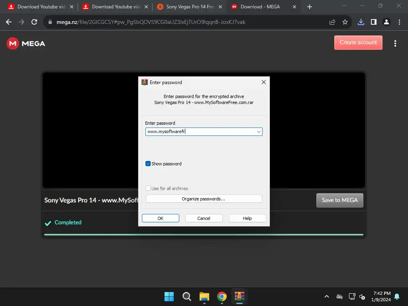The image size is (408, 306).
Task: Click Help in password dialog
Action: [247, 218]
